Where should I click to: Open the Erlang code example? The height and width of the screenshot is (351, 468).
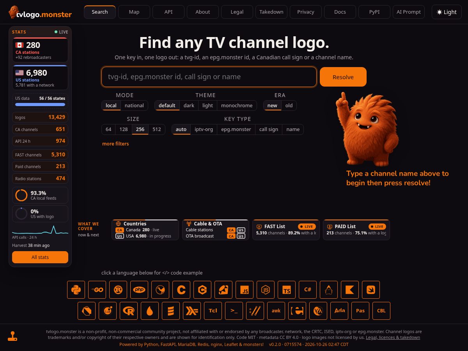[x=297, y=311]
